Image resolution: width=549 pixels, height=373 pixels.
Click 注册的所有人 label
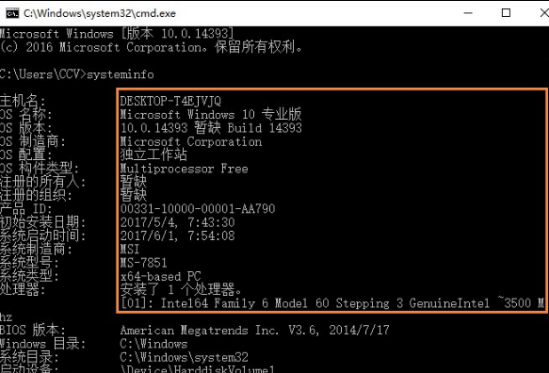click(42, 182)
